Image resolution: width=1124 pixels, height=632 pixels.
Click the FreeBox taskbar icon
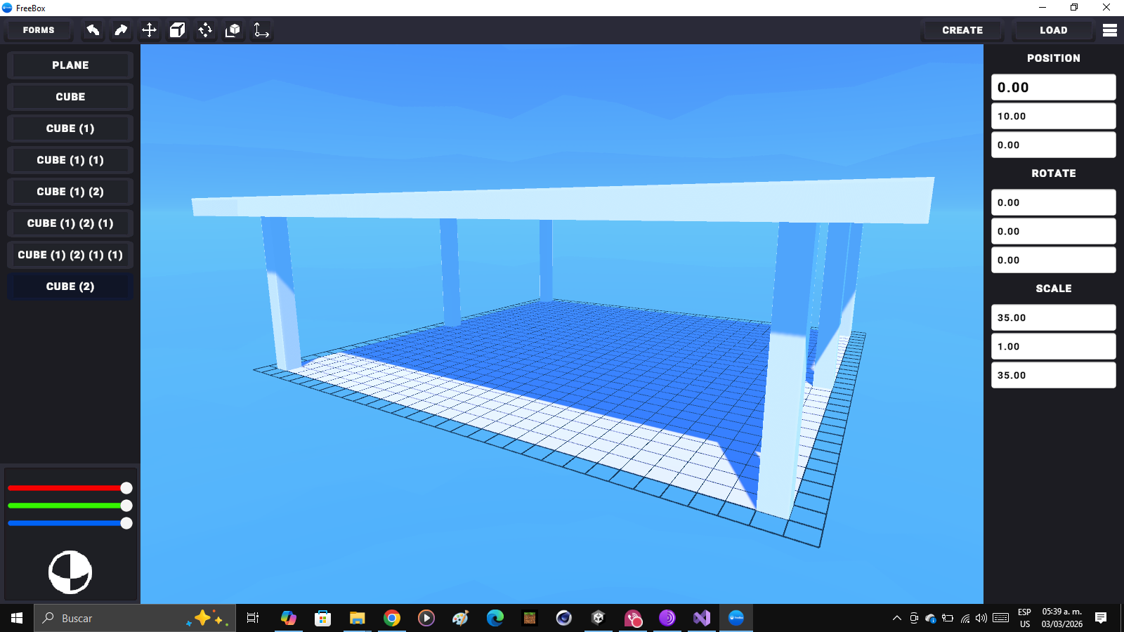tap(736, 618)
